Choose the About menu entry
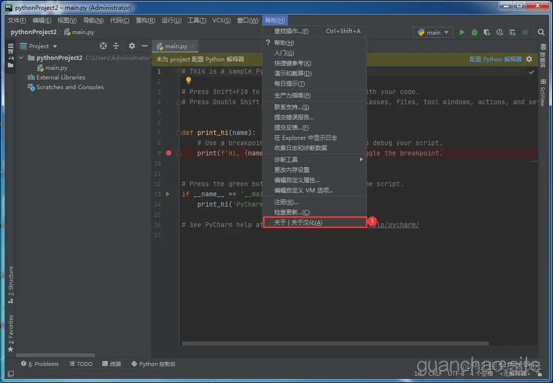Image resolution: width=553 pixels, height=383 pixels. (x=315, y=223)
